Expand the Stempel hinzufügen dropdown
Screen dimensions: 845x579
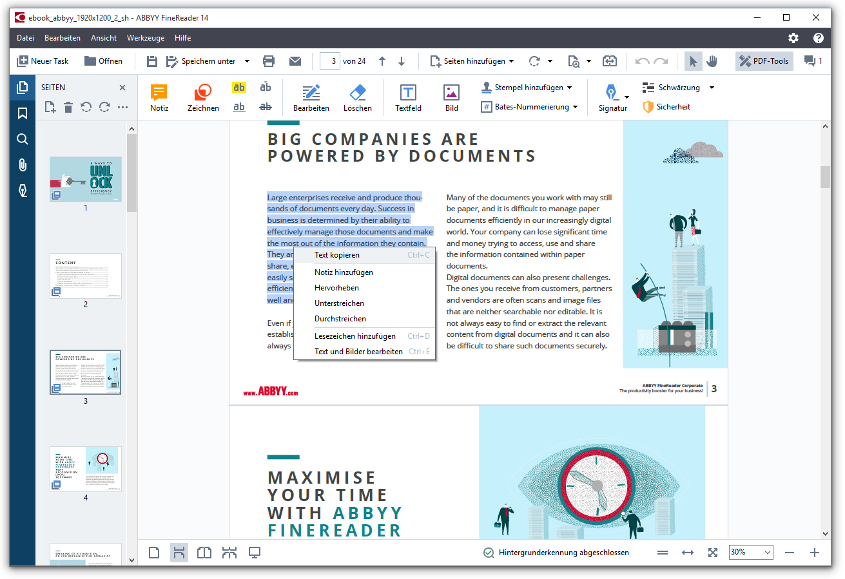point(569,88)
